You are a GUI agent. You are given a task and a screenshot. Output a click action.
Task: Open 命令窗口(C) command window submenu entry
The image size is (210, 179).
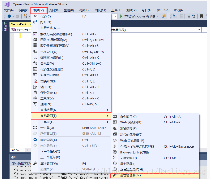pos(155,117)
